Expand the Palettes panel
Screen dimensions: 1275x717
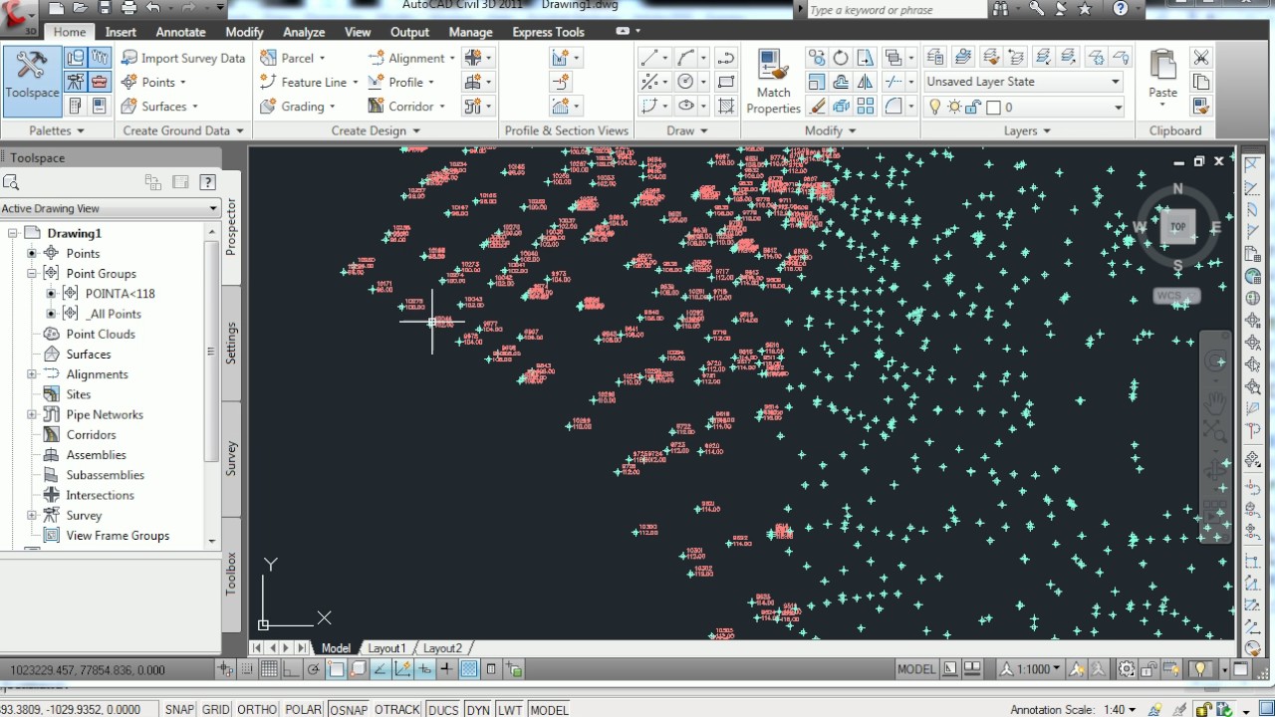click(56, 130)
